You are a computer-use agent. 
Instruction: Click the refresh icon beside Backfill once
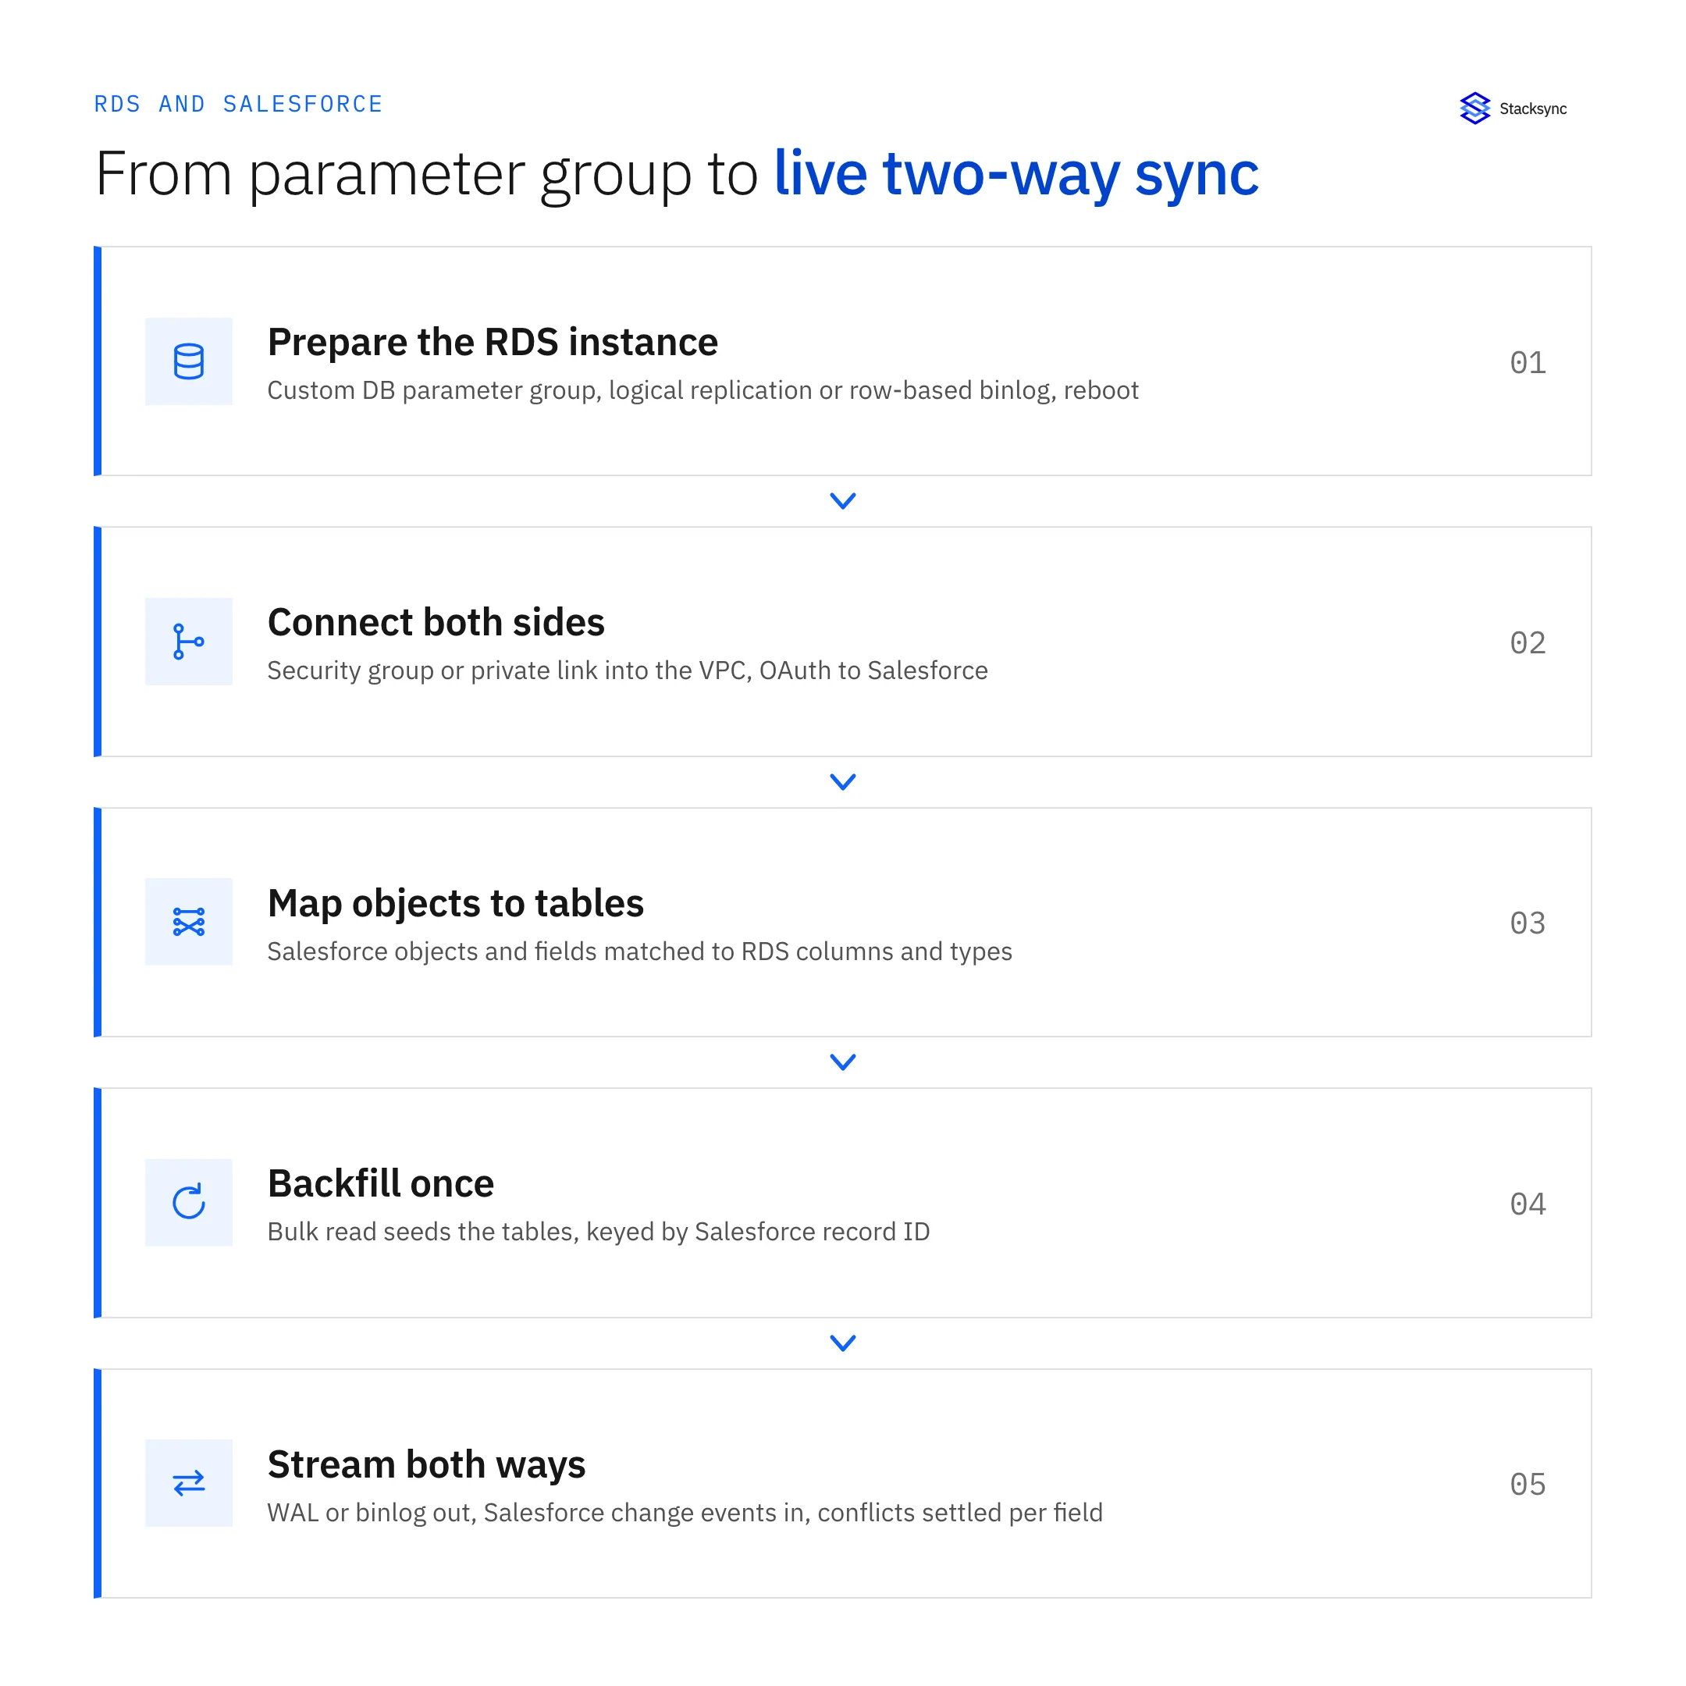pos(188,1203)
